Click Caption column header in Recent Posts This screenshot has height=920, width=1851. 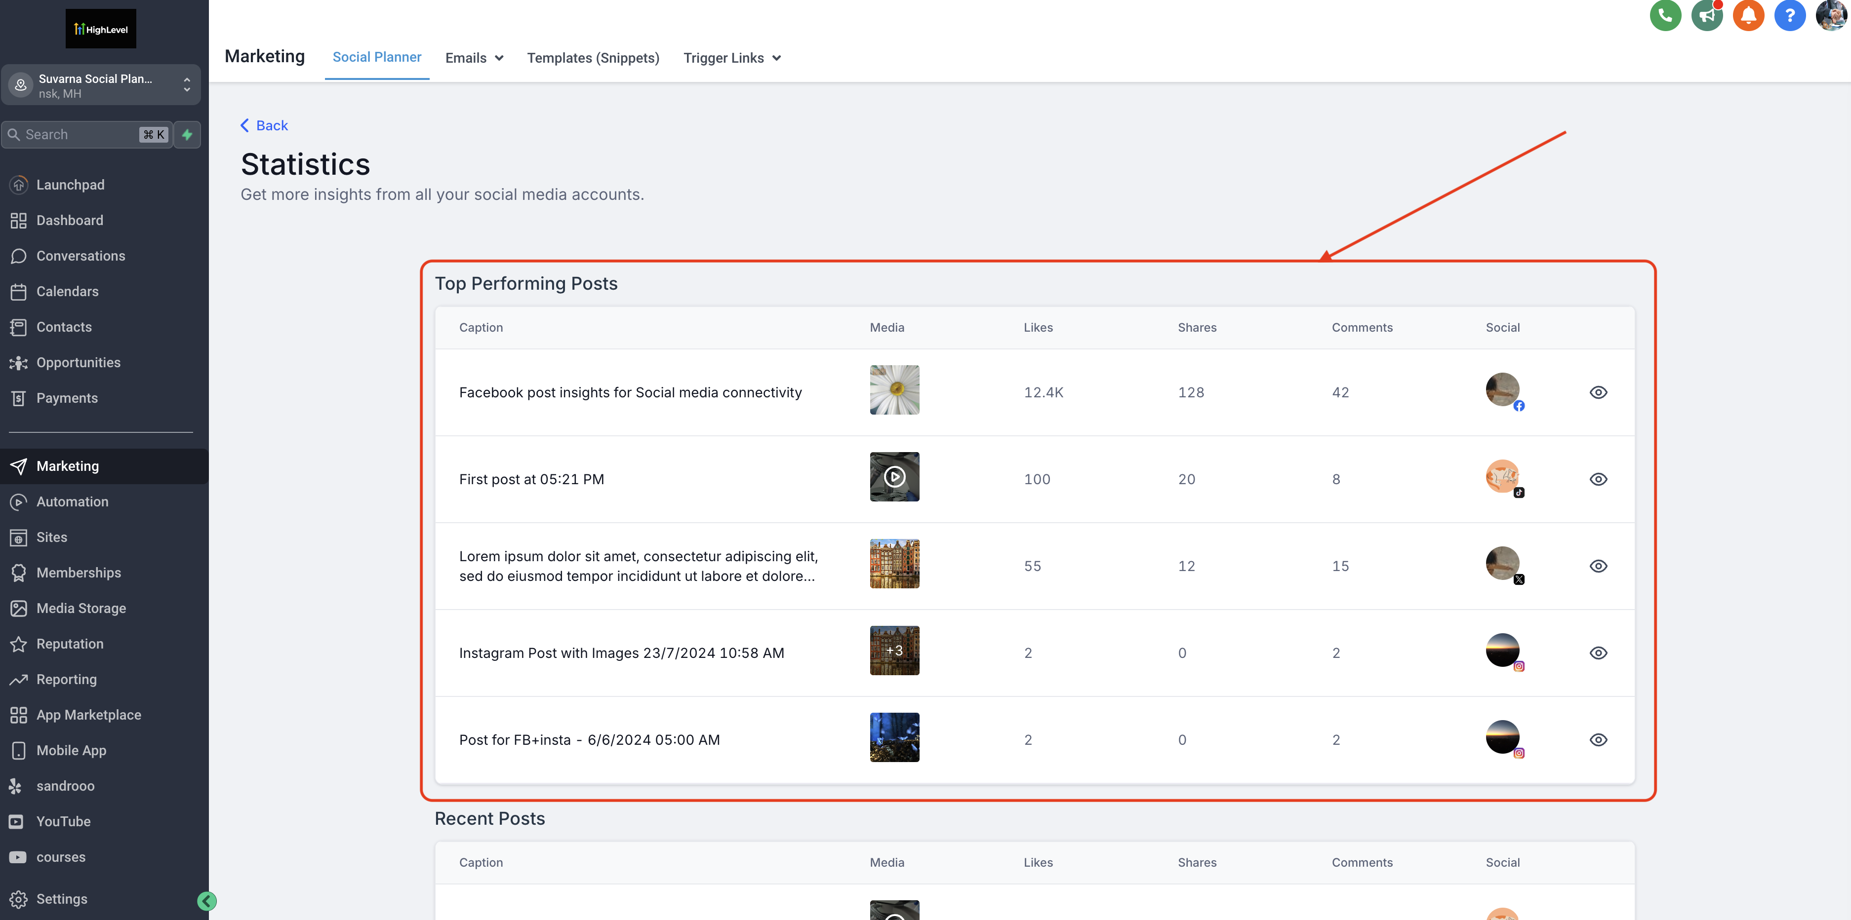(481, 863)
